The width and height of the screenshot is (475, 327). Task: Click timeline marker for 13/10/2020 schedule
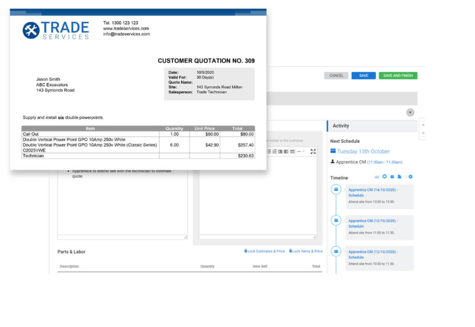[336, 220]
